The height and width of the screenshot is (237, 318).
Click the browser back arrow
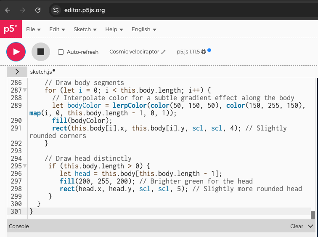tap(8, 10)
